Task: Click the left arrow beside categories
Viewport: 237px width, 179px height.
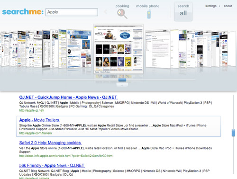Action: (106, 12)
